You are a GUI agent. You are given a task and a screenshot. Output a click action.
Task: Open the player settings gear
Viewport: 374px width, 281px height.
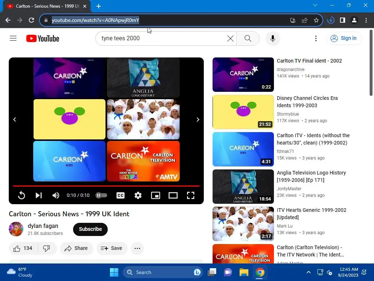pyautogui.click(x=138, y=195)
